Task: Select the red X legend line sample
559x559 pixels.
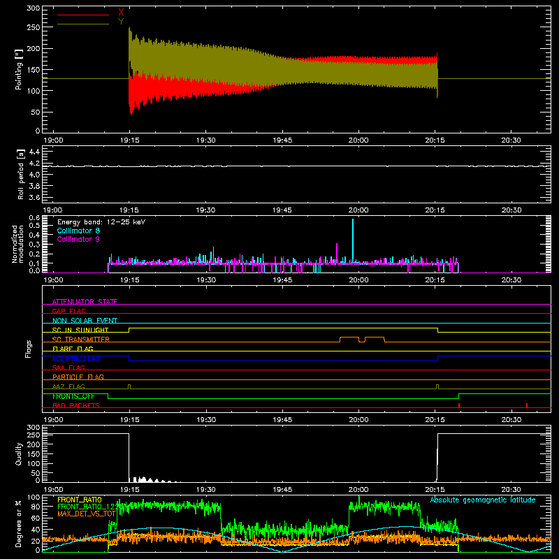Action: (x=83, y=15)
